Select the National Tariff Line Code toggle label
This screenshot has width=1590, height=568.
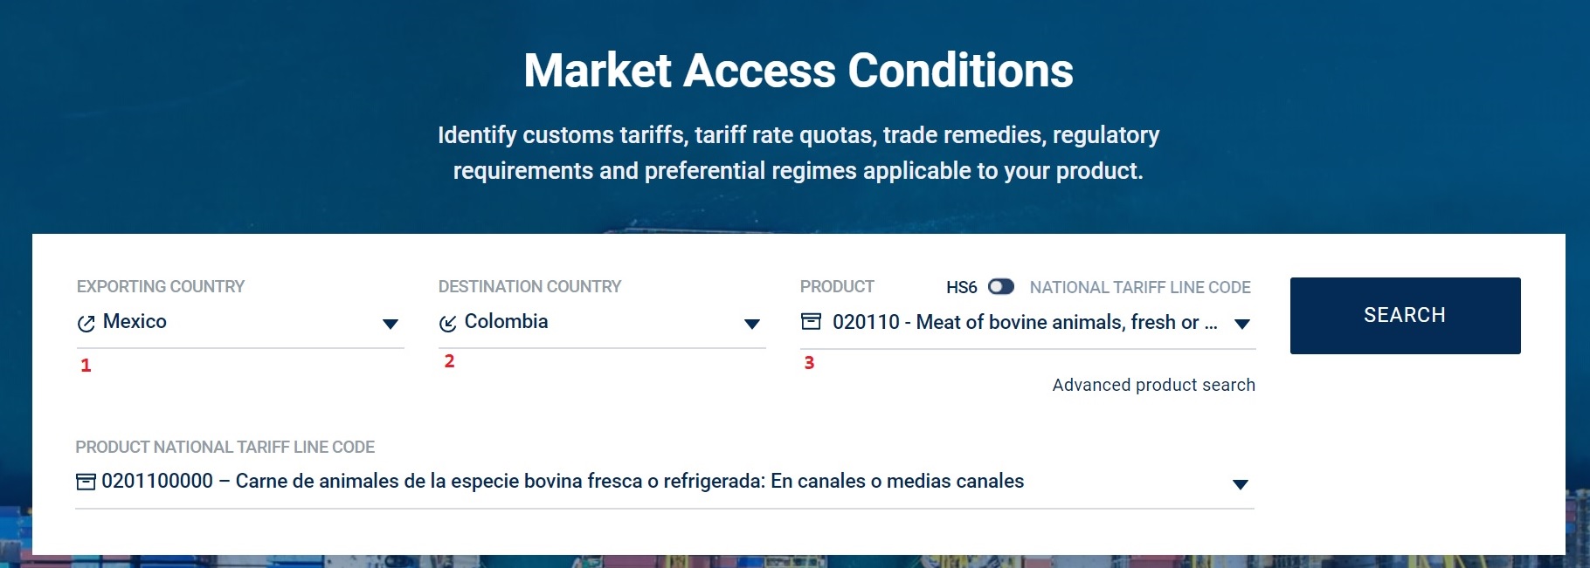[1140, 287]
